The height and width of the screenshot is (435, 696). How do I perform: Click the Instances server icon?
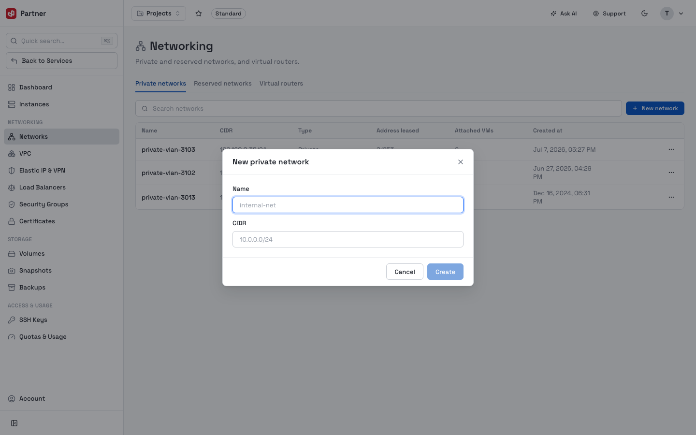click(x=12, y=104)
